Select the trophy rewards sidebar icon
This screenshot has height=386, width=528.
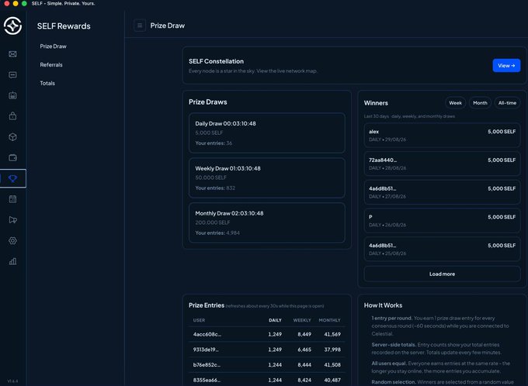coord(12,178)
